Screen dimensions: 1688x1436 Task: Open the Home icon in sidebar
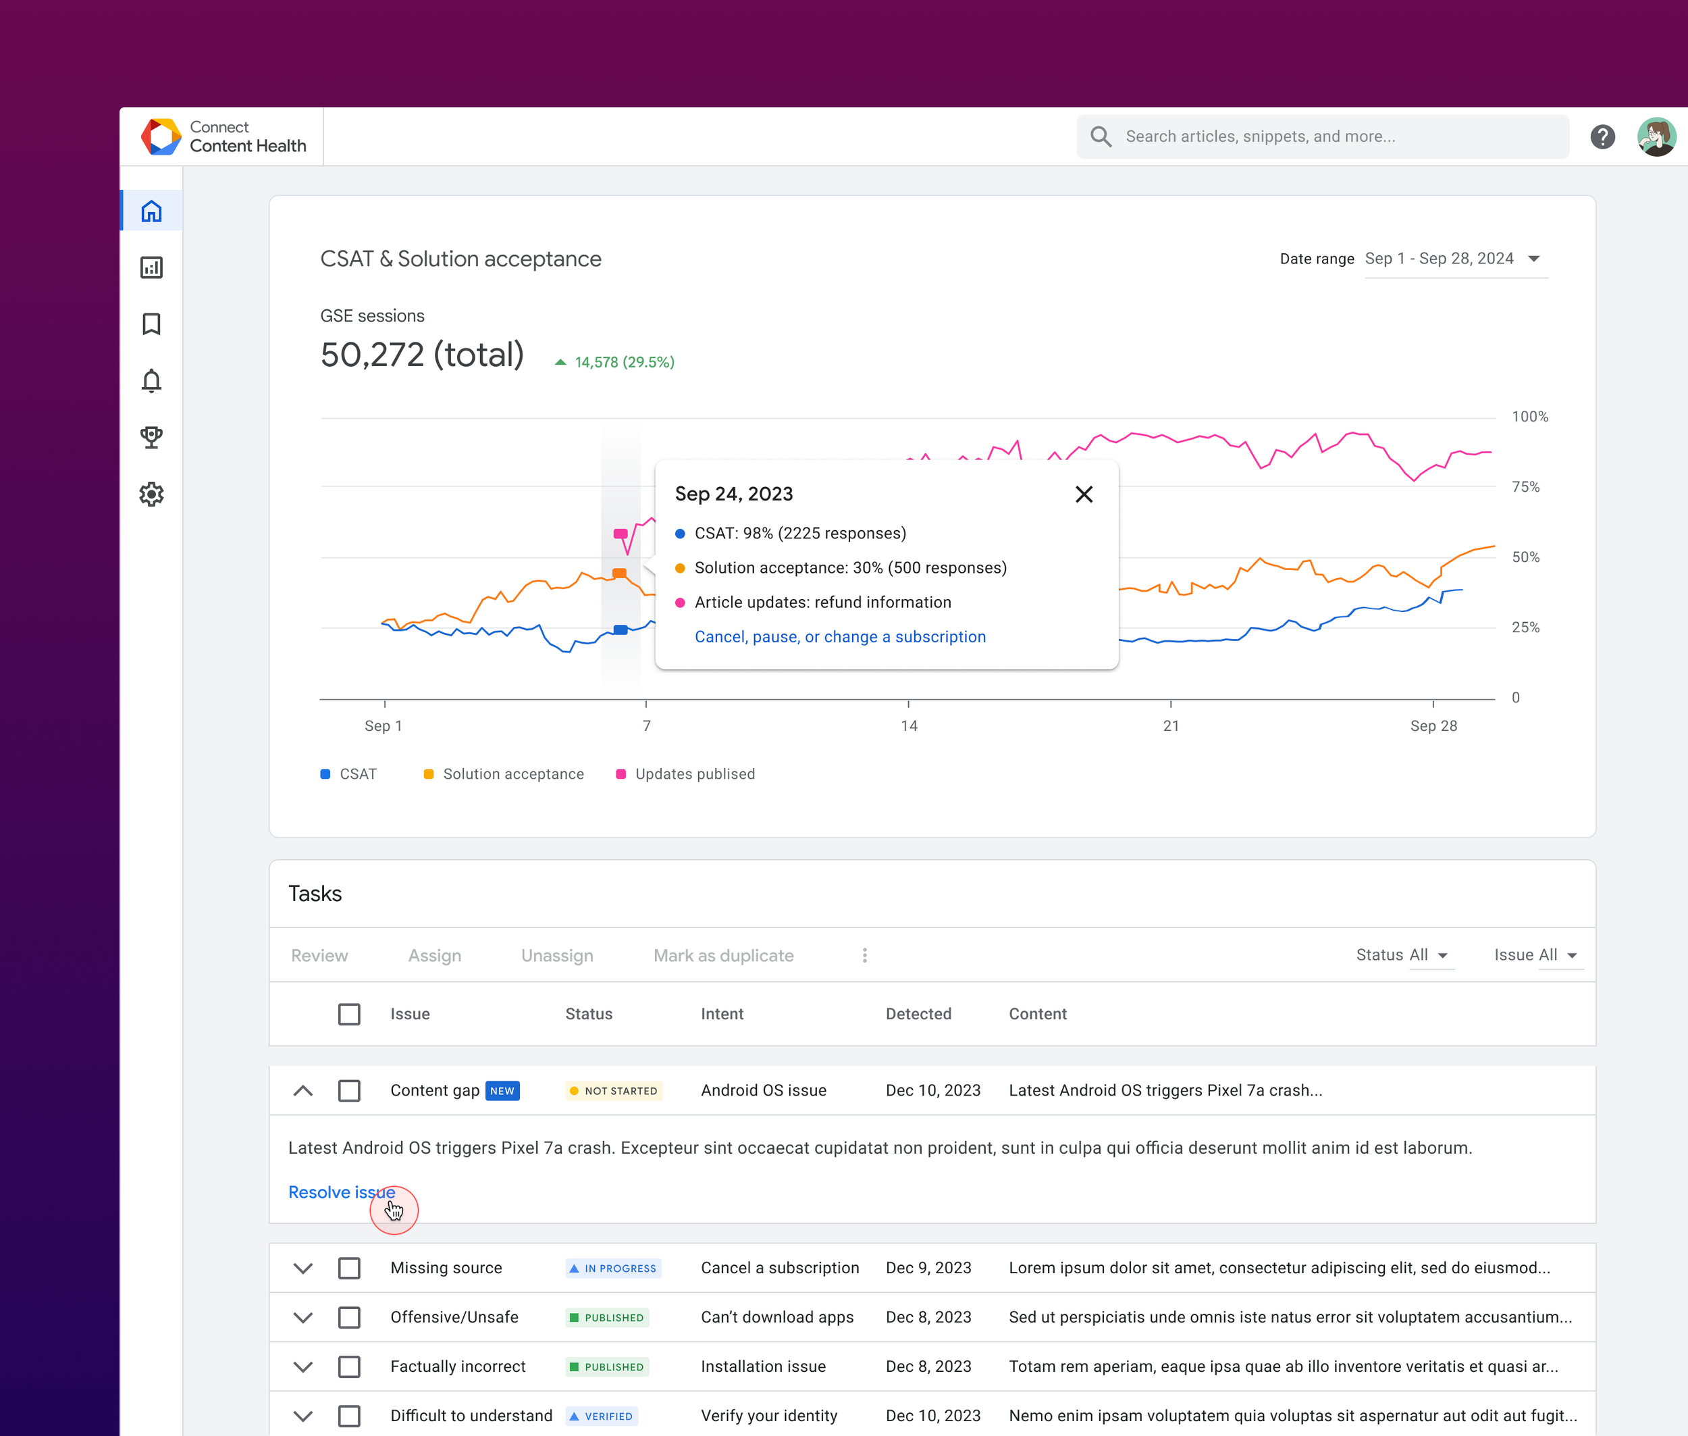[151, 211]
